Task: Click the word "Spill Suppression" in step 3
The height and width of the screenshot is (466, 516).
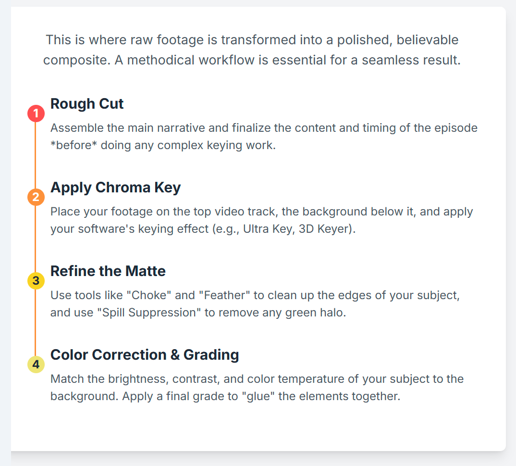Action: 149,313
